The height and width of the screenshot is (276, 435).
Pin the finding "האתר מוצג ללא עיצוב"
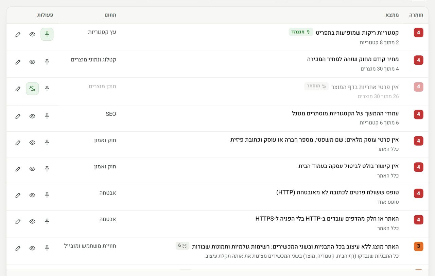click(47, 248)
